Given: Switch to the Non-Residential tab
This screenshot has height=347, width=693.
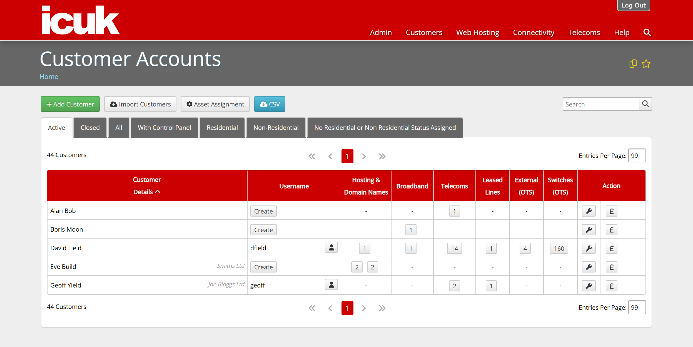Looking at the screenshot, I should pyautogui.click(x=276, y=128).
